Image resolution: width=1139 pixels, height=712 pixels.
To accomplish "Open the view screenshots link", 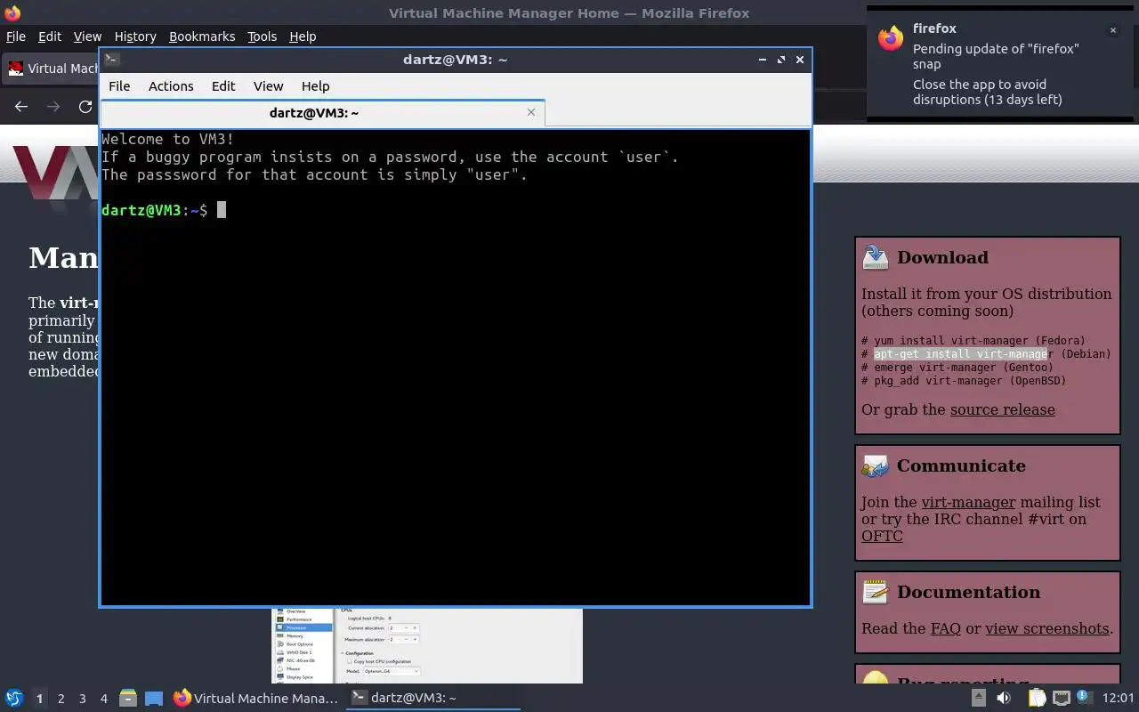I will point(1047,628).
